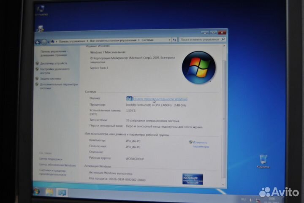
Task: Click the vertical scrollbar thumb
Action: (224, 119)
